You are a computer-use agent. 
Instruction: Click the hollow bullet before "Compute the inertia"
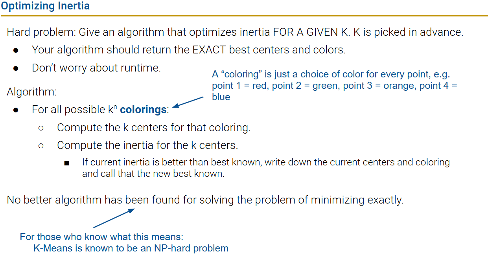coord(41,145)
